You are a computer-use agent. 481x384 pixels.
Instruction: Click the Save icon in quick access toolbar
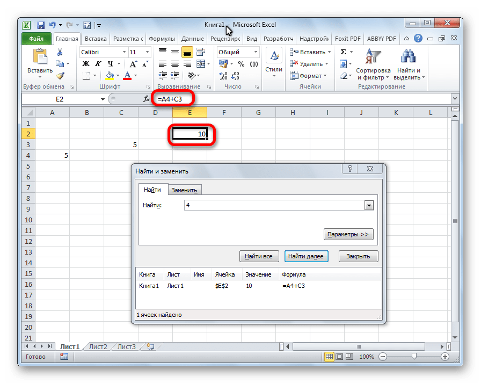[x=40, y=25]
